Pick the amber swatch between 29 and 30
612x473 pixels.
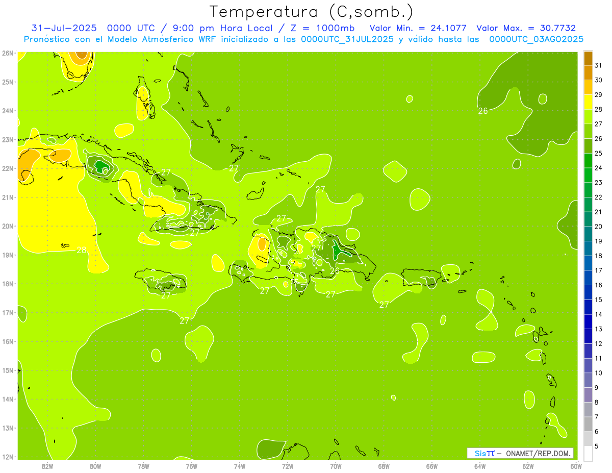588,87
